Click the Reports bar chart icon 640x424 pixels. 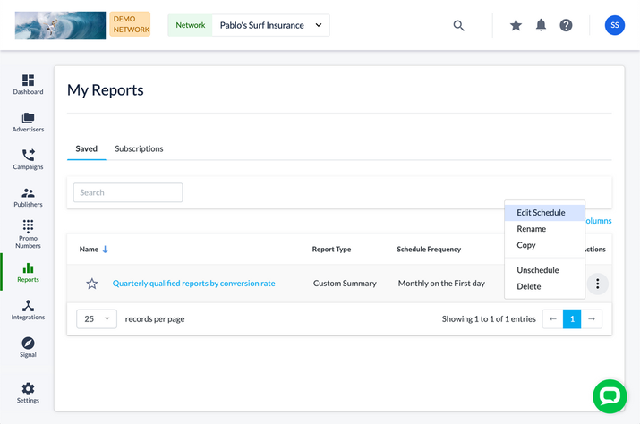pos(28,268)
